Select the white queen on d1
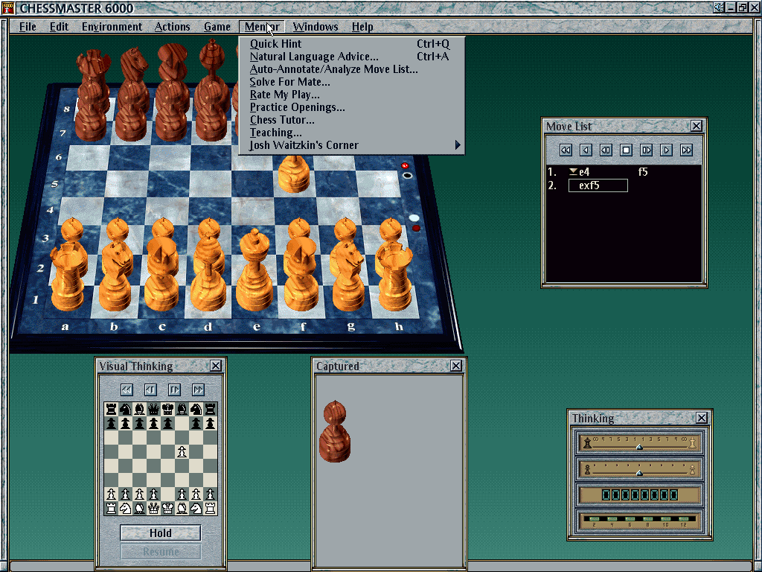This screenshot has width=762, height=572. point(209,282)
